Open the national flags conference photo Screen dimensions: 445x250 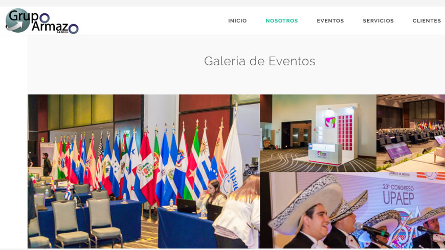pyautogui.click(x=144, y=171)
